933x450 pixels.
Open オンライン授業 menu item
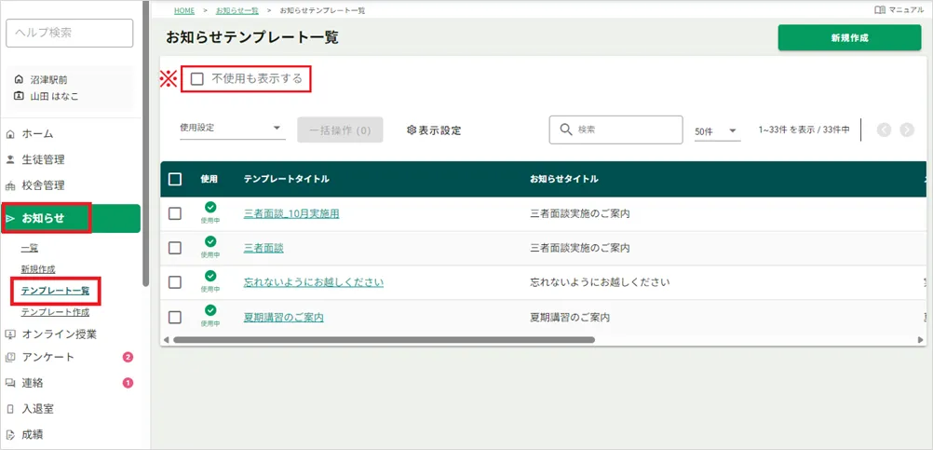click(x=60, y=334)
